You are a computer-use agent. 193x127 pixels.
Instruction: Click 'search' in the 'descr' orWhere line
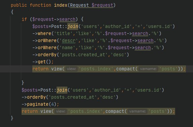click(x=146, y=41)
